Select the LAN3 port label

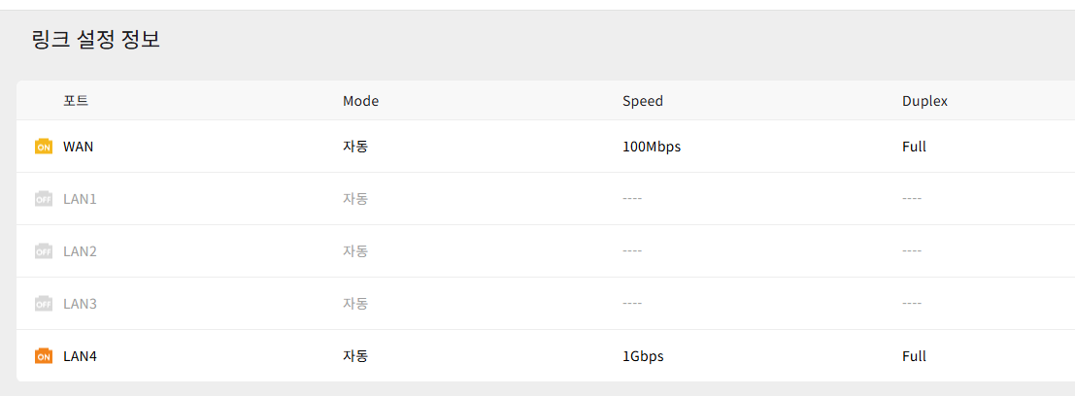point(80,304)
